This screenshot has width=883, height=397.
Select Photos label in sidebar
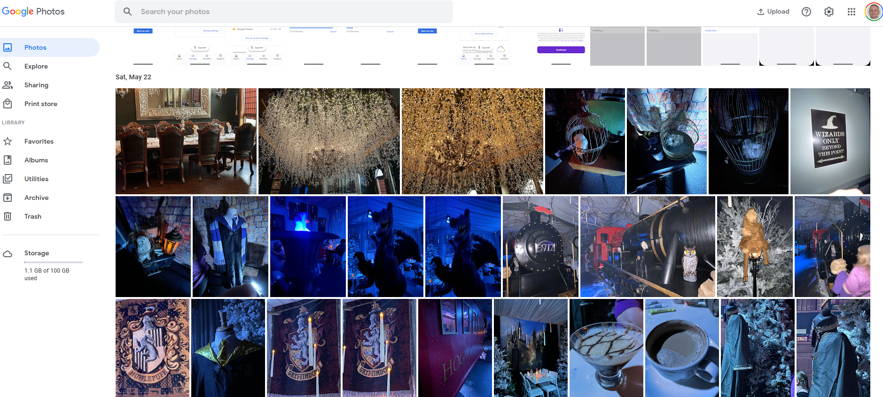click(35, 47)
